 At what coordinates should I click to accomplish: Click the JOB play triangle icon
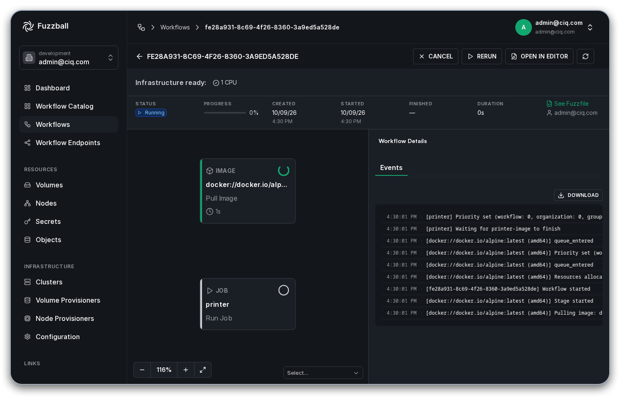pyautogui.click(x=210, y=291)
